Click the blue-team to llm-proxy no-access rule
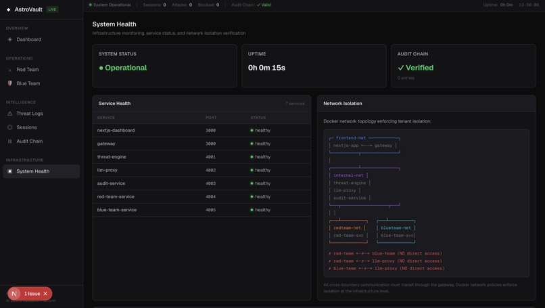 point(387,268)
